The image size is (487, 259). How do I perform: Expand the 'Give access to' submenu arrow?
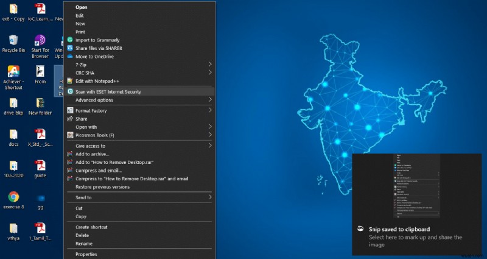(210, 145)
